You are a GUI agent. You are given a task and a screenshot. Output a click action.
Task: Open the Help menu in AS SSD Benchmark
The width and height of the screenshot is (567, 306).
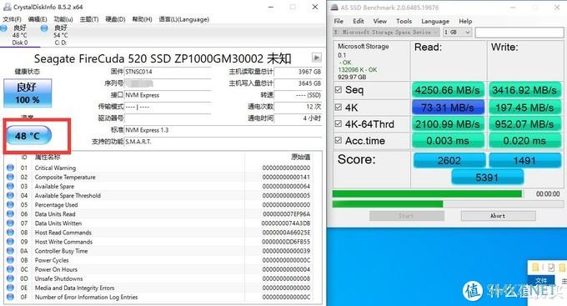click(465, 21)
